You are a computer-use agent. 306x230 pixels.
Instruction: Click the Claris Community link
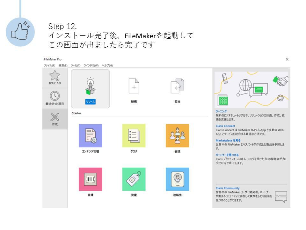[x=228, y=188]
